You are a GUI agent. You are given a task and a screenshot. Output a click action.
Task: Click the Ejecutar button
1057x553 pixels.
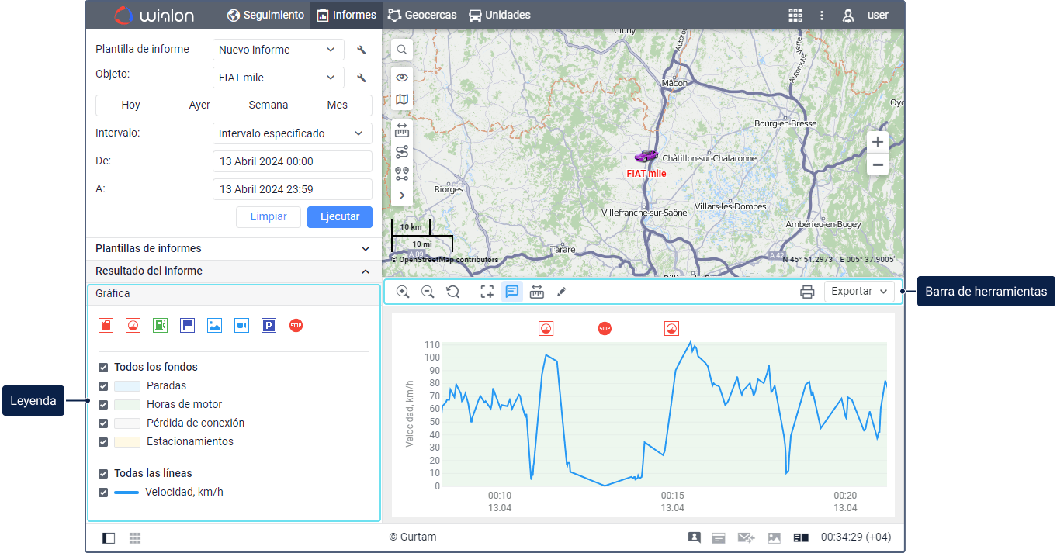click(339, 216)
